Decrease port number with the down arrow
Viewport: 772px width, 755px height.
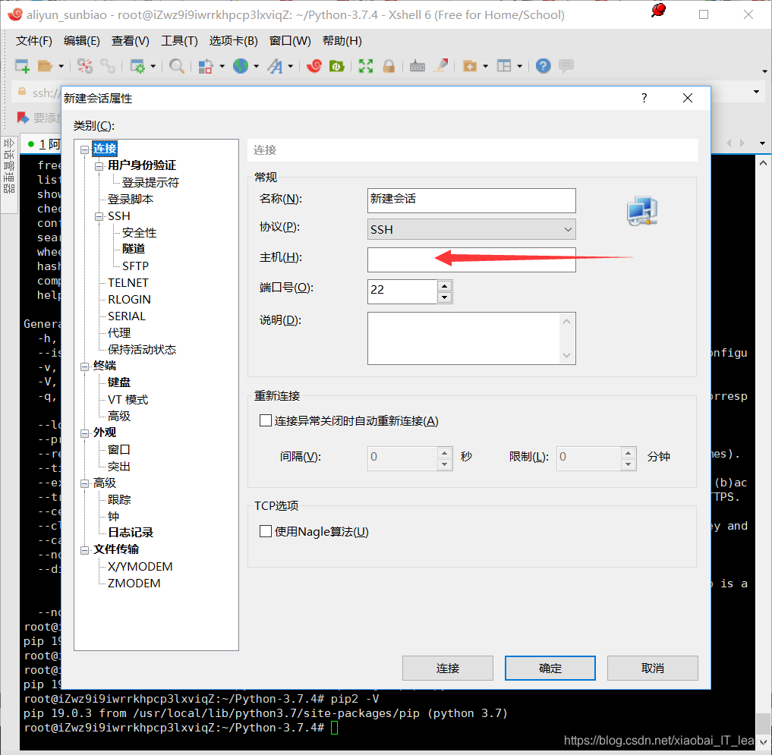445,297
